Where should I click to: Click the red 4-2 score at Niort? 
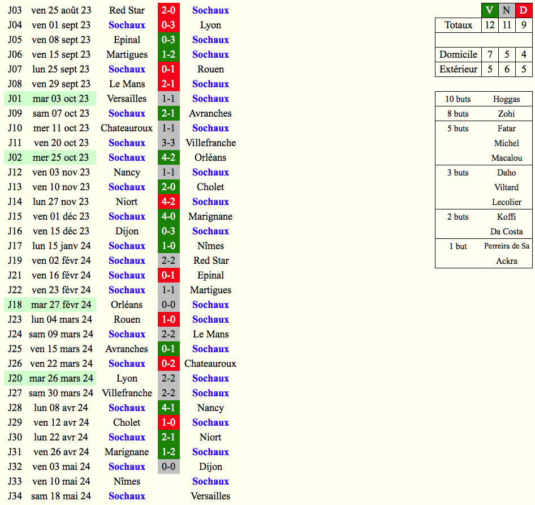[x=169, y=202]
